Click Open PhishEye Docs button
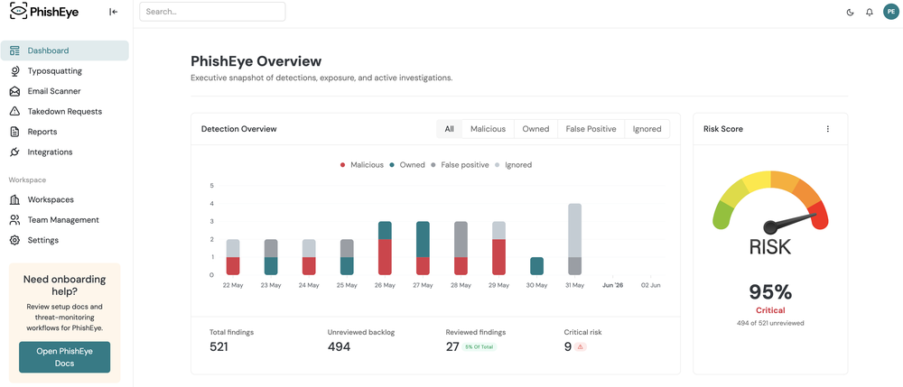This screenshot has height=387, width=903. point(64,357)
